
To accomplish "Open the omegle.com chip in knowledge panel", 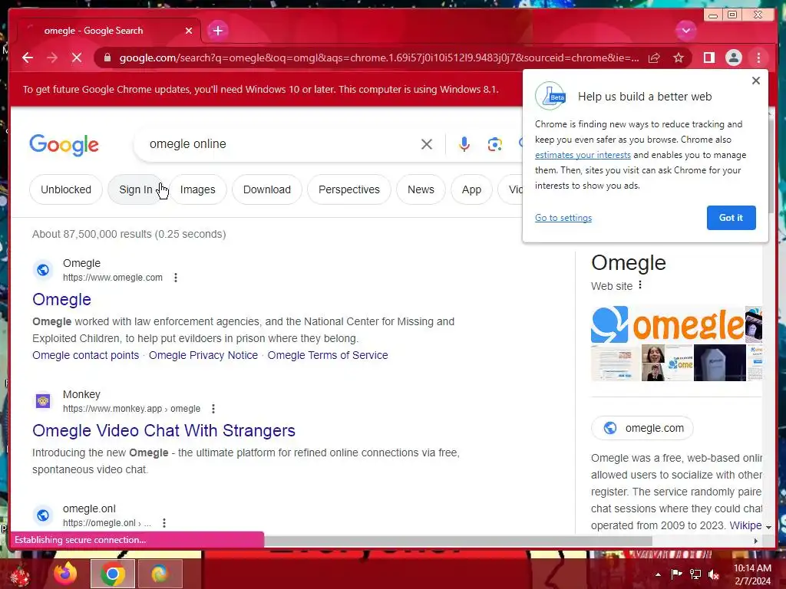I will tap(642, 428).
